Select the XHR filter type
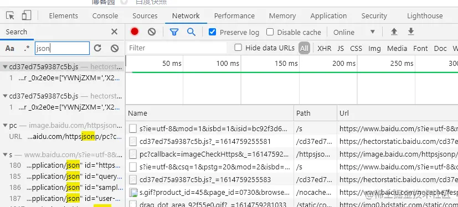 [x=324, y=48]
